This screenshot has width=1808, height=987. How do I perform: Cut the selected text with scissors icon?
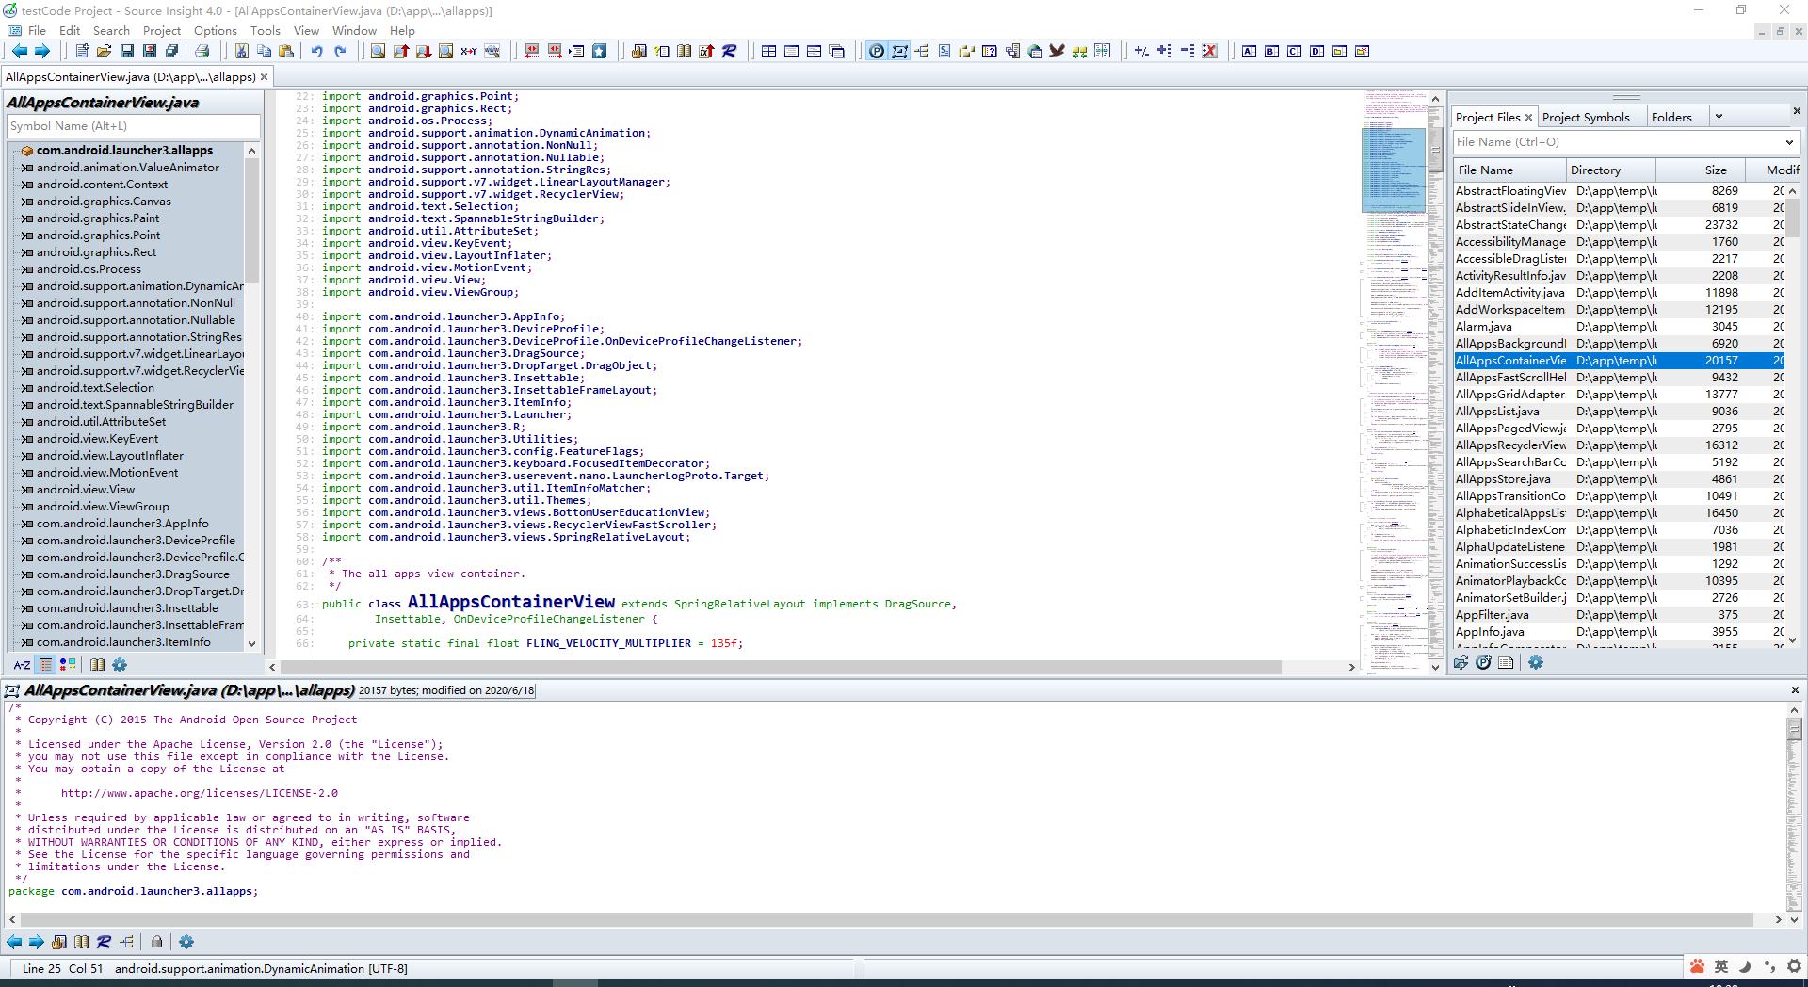pos(242,51)
